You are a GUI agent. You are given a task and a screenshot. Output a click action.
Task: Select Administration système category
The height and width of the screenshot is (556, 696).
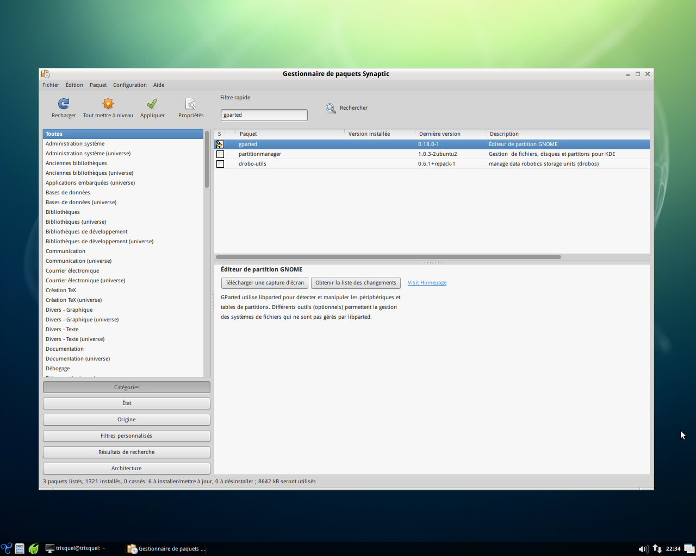click(123, 144)
